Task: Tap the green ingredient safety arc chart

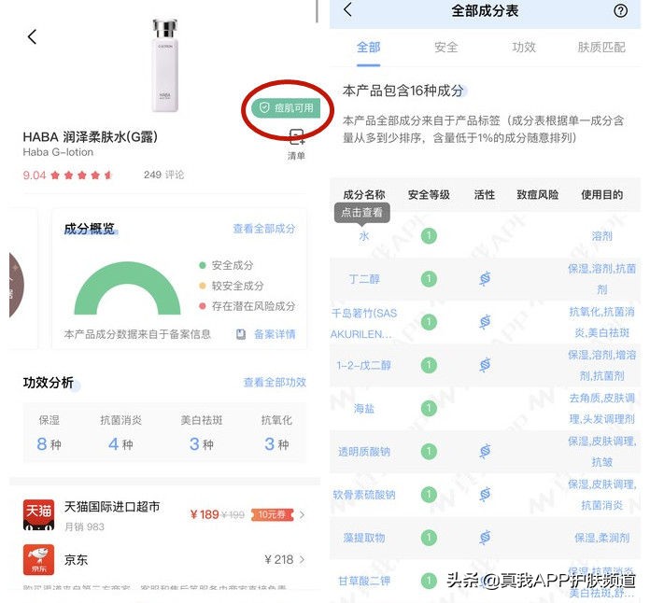Action: point(127,288)
